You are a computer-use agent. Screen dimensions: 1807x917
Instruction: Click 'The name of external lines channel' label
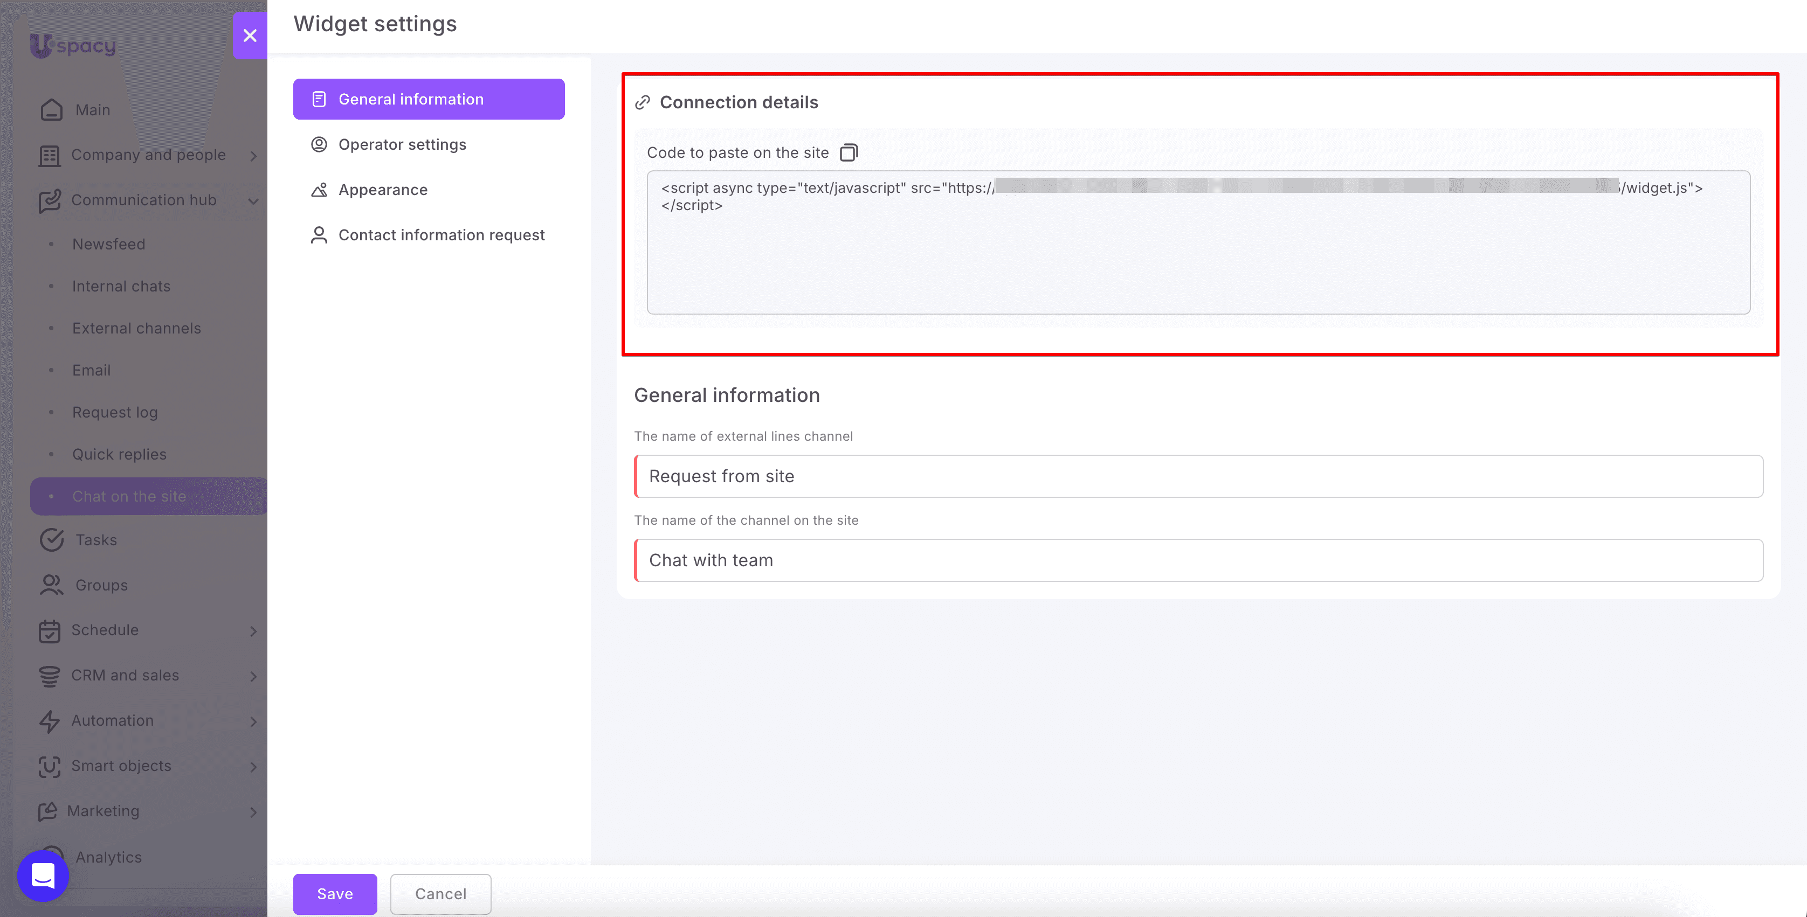(743, 436)
